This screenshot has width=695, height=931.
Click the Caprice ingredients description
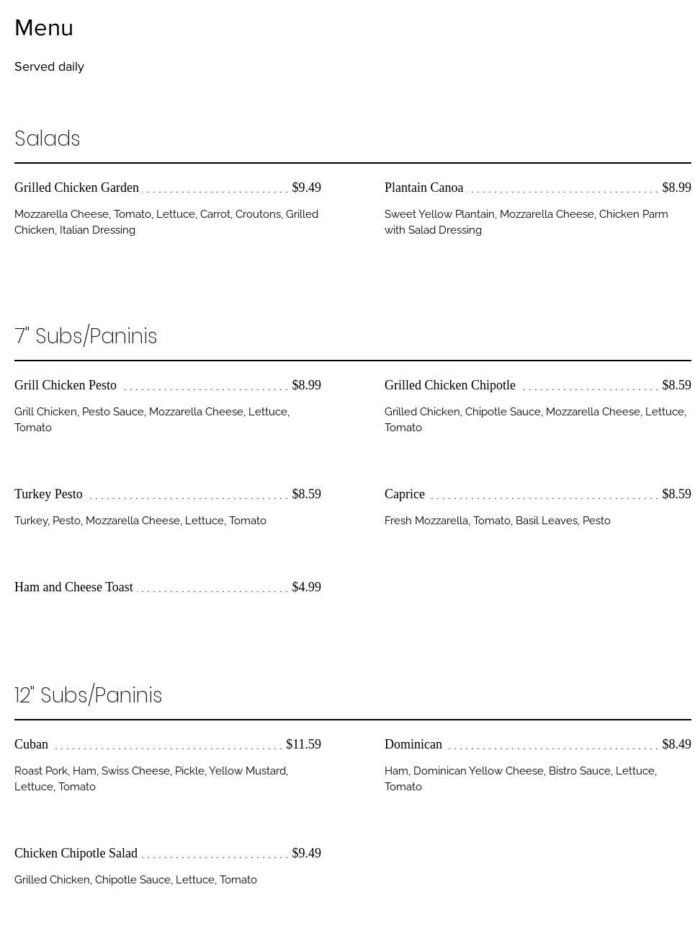[x=497, y=521]
